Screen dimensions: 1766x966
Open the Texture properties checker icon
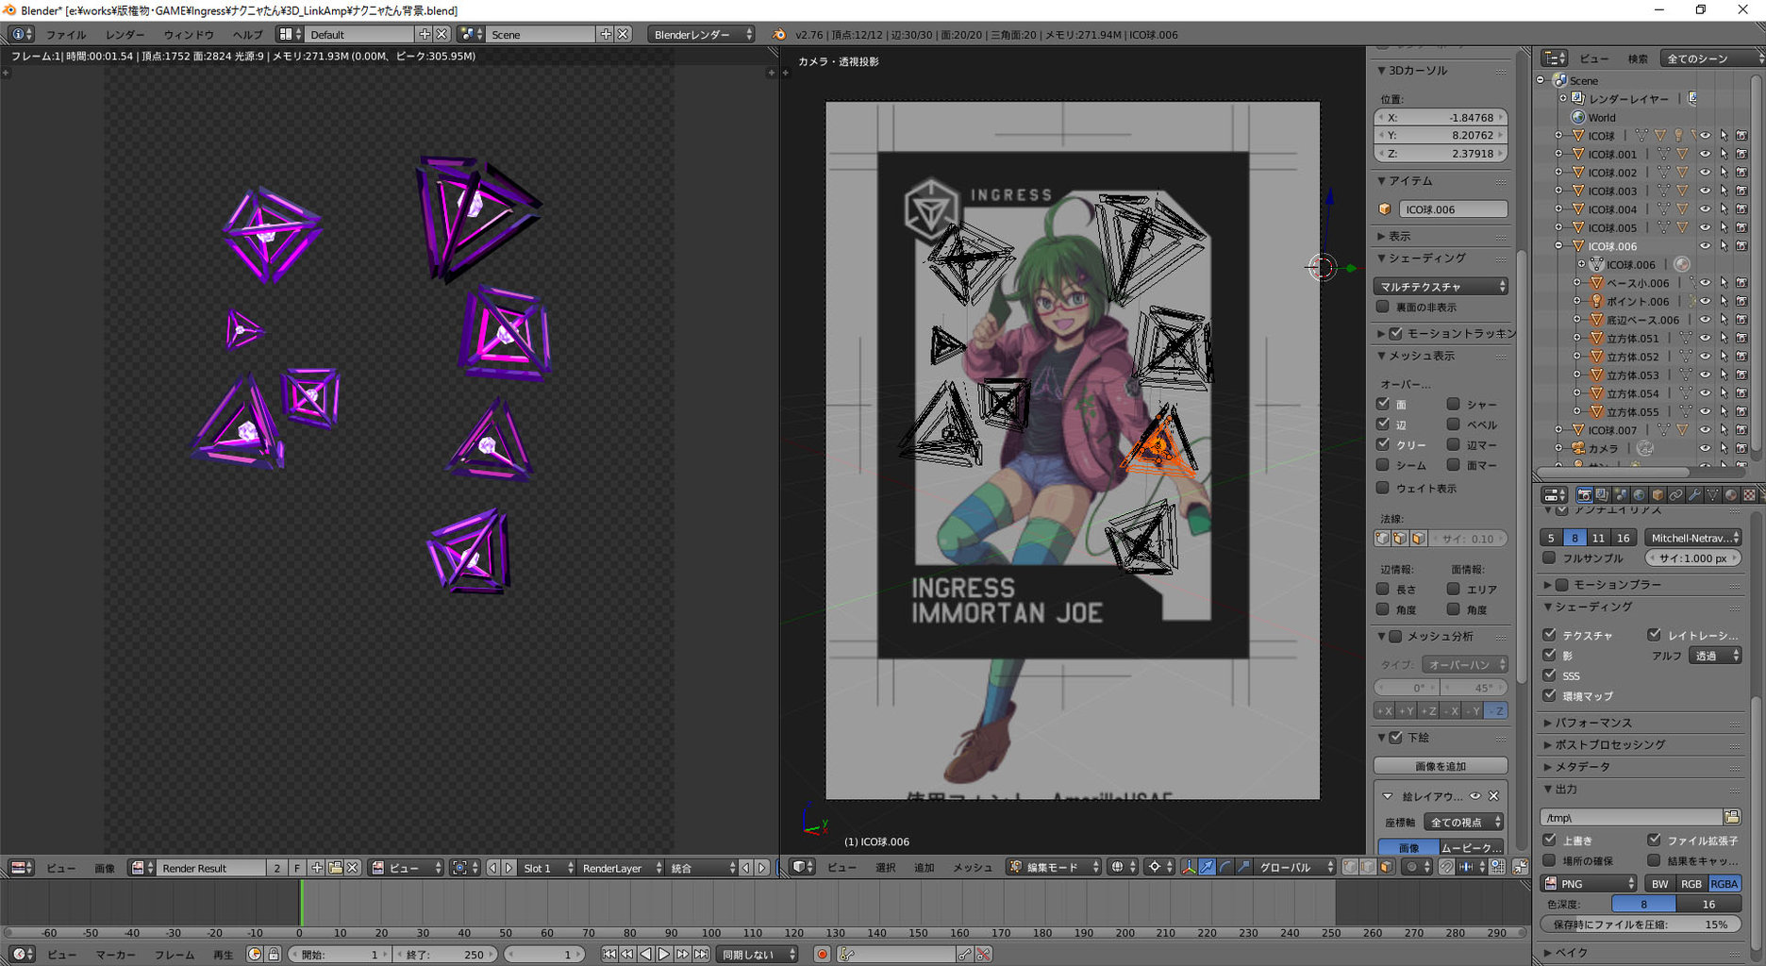click(x=1749, y=494)
